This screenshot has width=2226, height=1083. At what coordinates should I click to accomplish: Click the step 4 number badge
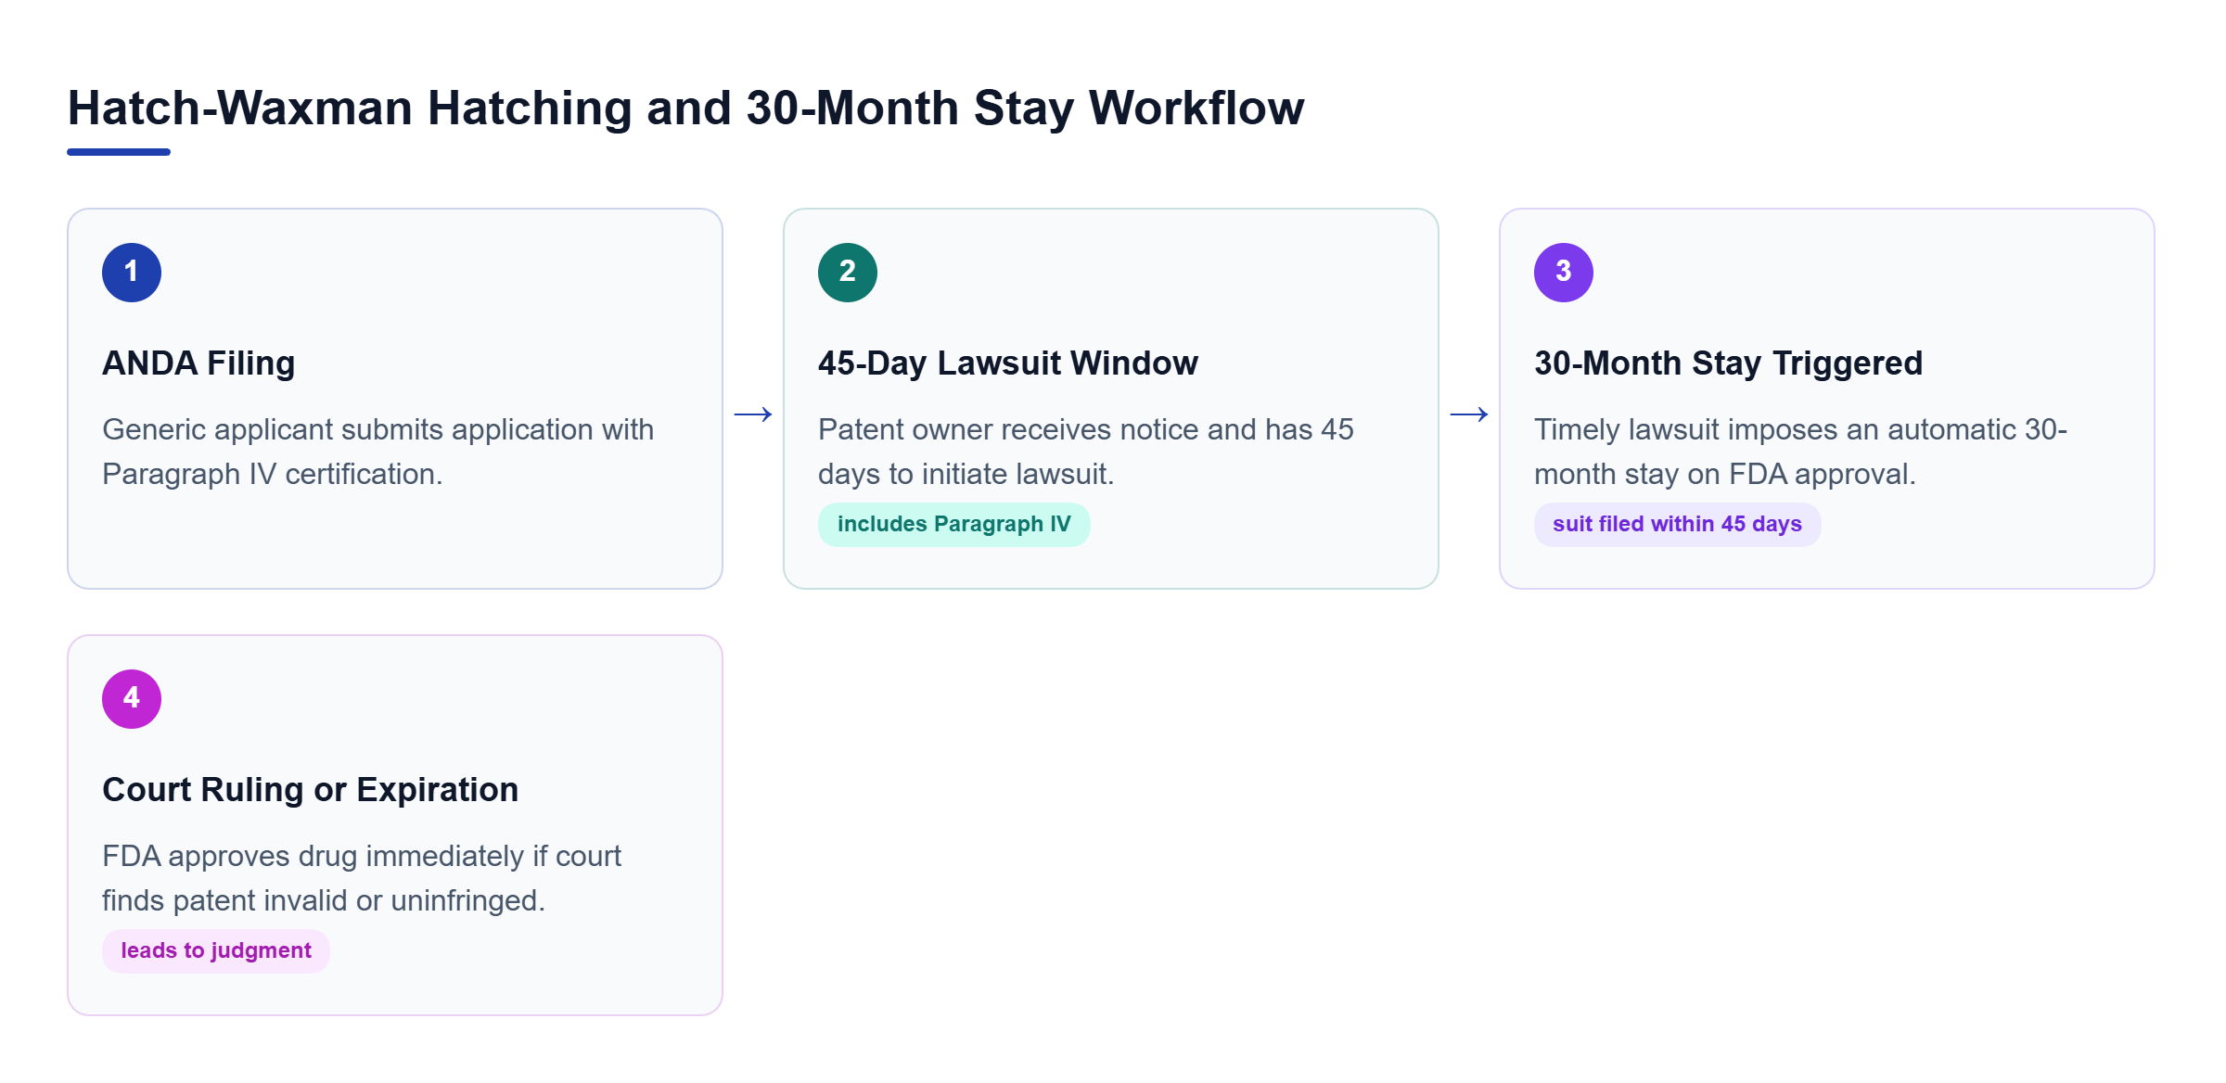point(132,699)
